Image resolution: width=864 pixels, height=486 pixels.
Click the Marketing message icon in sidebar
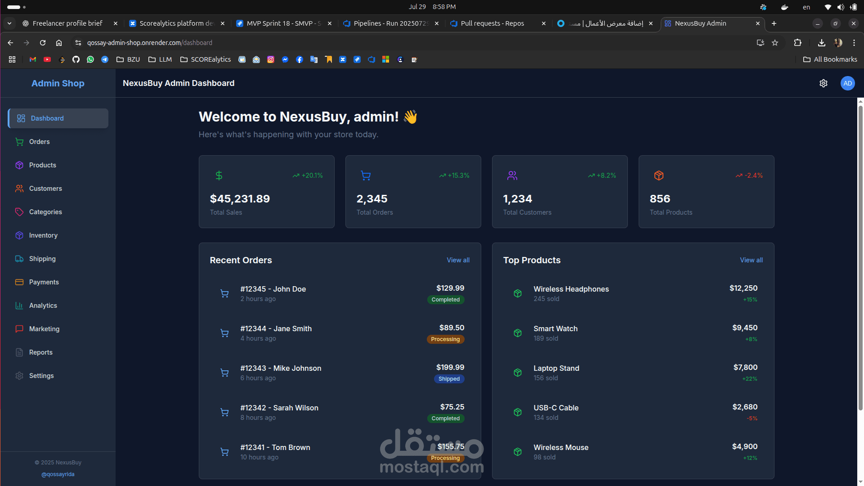tap(19, 329)
